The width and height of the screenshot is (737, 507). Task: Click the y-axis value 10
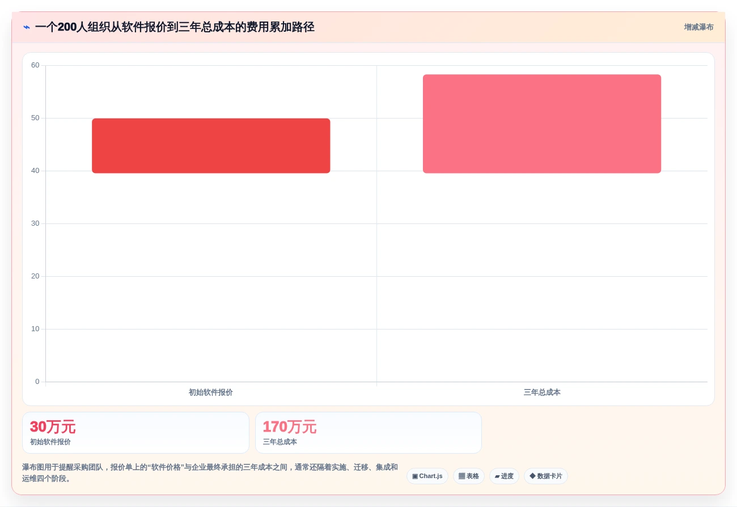click(35, 329)
